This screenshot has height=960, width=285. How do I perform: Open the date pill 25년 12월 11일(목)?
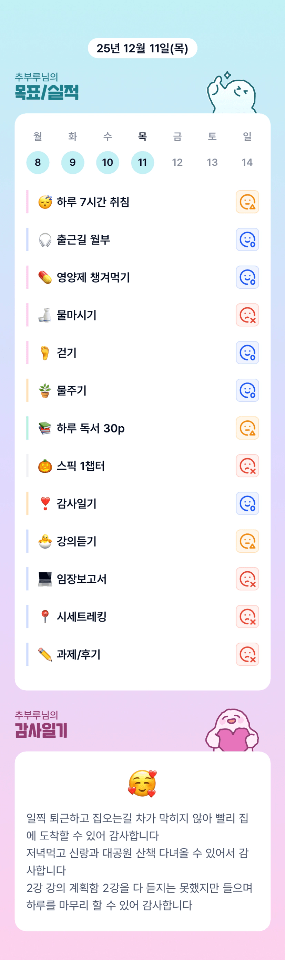[142, 48]
